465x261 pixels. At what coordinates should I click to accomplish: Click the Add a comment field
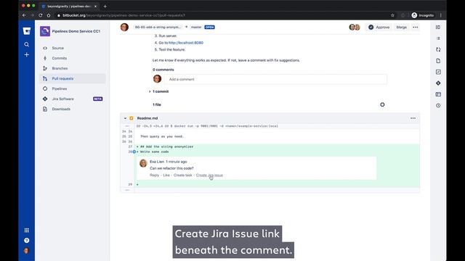[x=275, y=79]
